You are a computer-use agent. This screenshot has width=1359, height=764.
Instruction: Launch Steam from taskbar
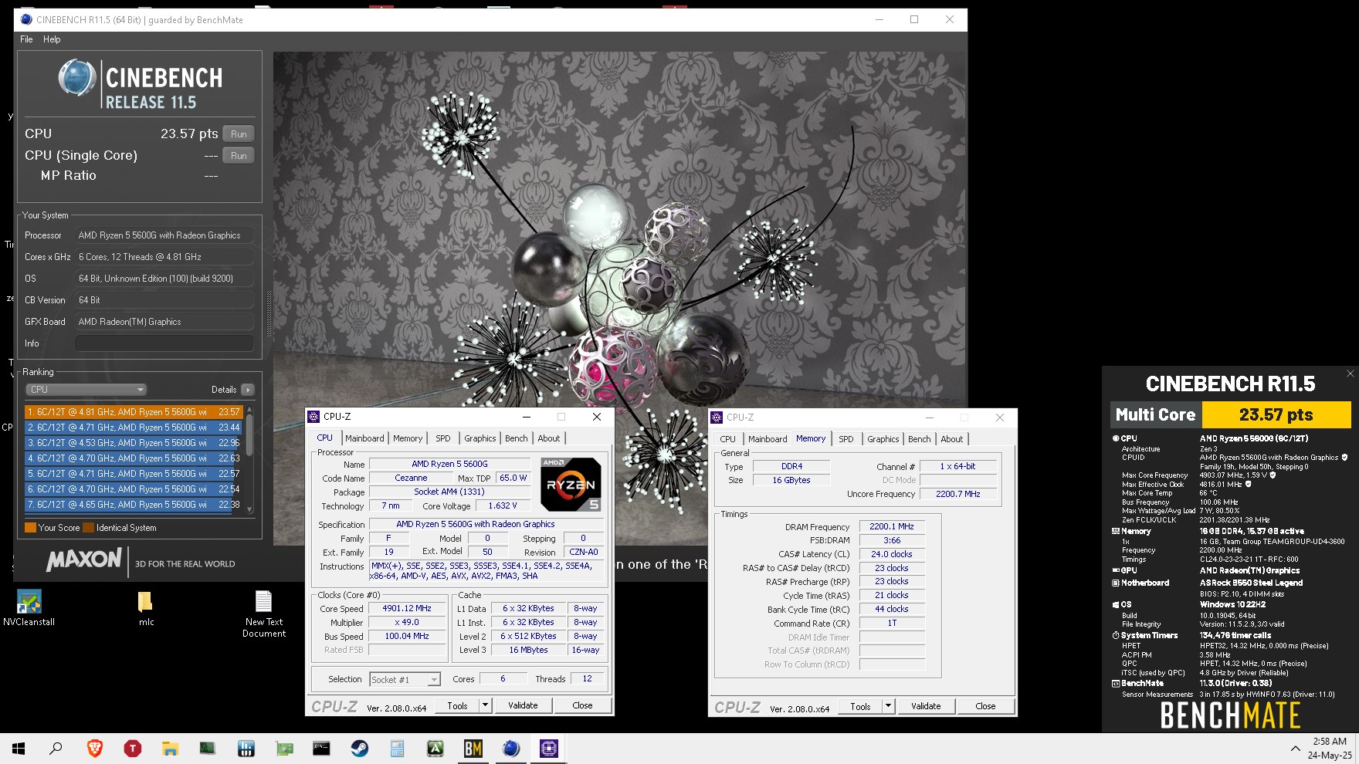click(359, 748)
